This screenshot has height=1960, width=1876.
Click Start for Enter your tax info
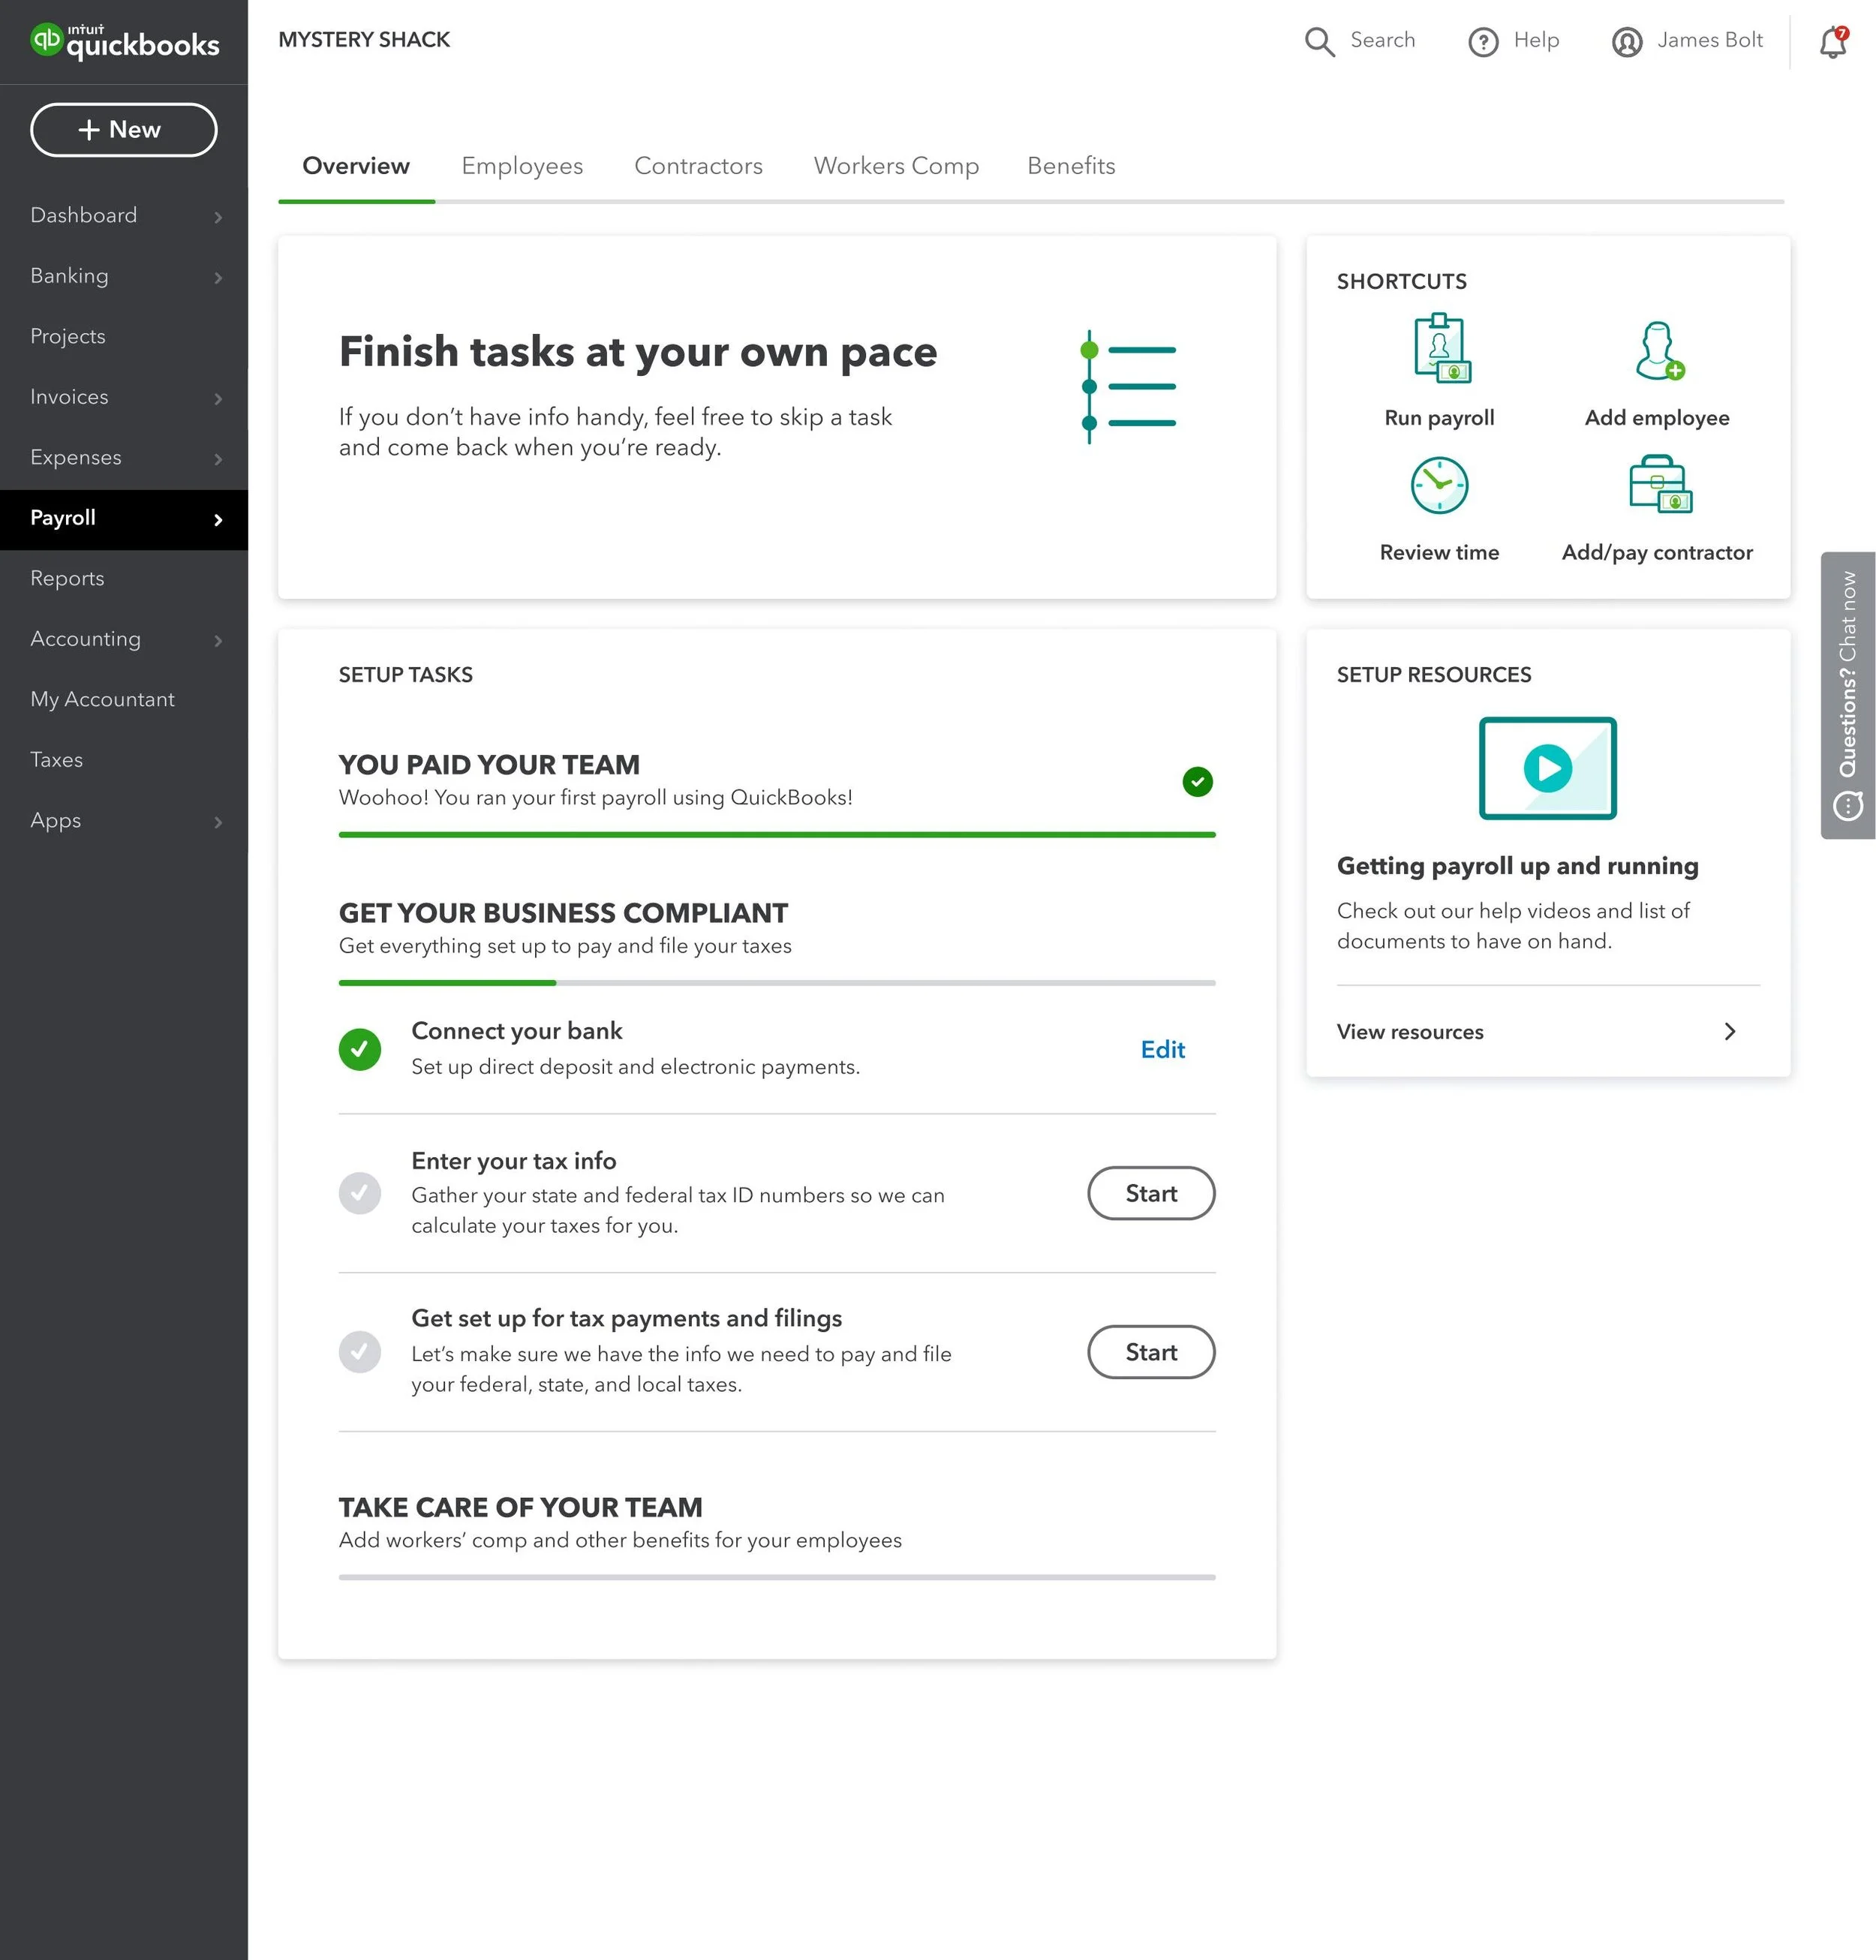point(1150,1193)
